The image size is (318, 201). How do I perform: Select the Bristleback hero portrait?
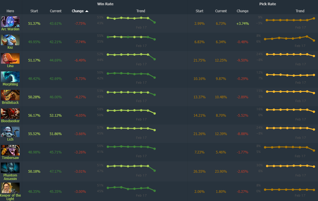10,95
